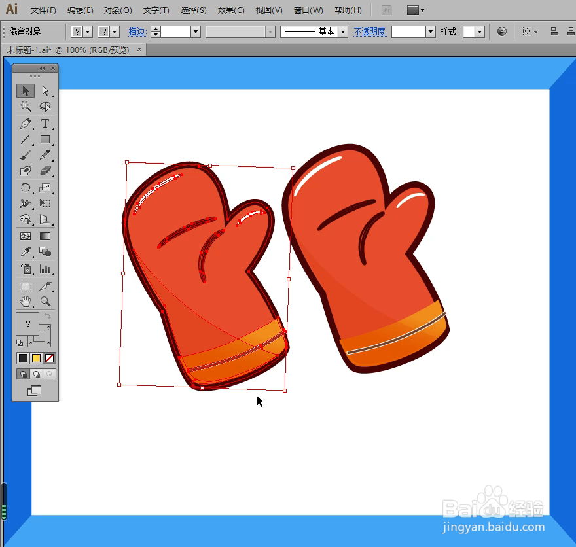Select the Zoom tool
Viewport: 576px width, 547px height.
coord(45,302)
